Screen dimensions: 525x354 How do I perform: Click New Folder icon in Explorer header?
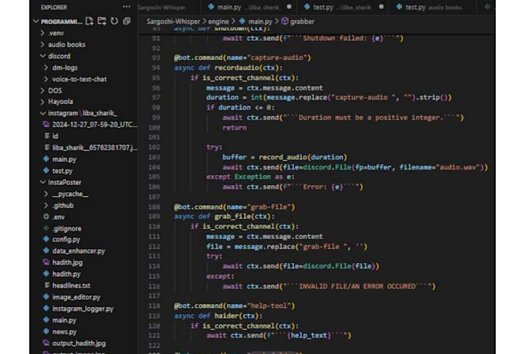102,22
